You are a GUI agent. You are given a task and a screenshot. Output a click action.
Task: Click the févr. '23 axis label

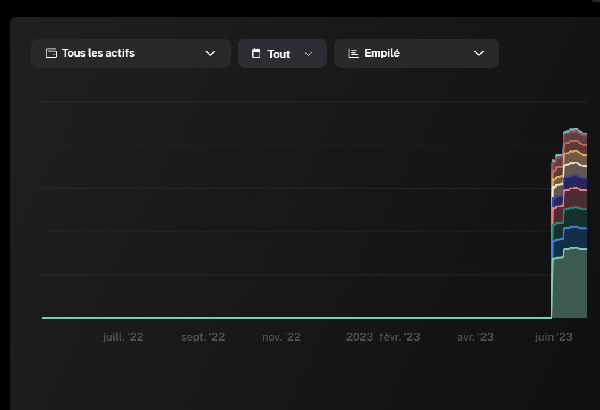400,336
